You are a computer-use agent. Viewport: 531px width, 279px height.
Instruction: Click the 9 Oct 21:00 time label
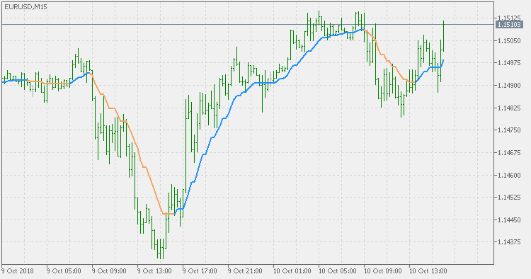(245, 271)
